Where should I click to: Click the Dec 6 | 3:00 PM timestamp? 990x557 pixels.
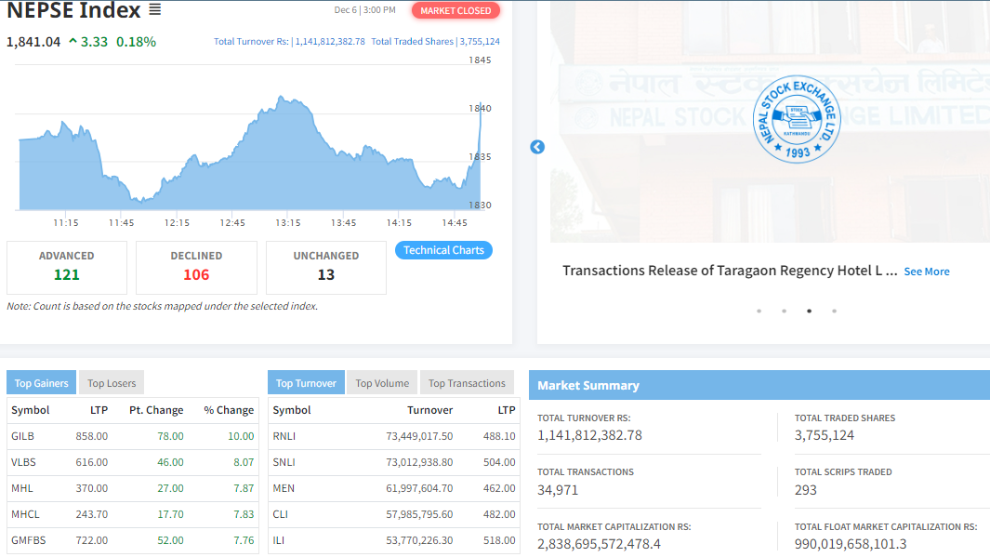[365, 10]
